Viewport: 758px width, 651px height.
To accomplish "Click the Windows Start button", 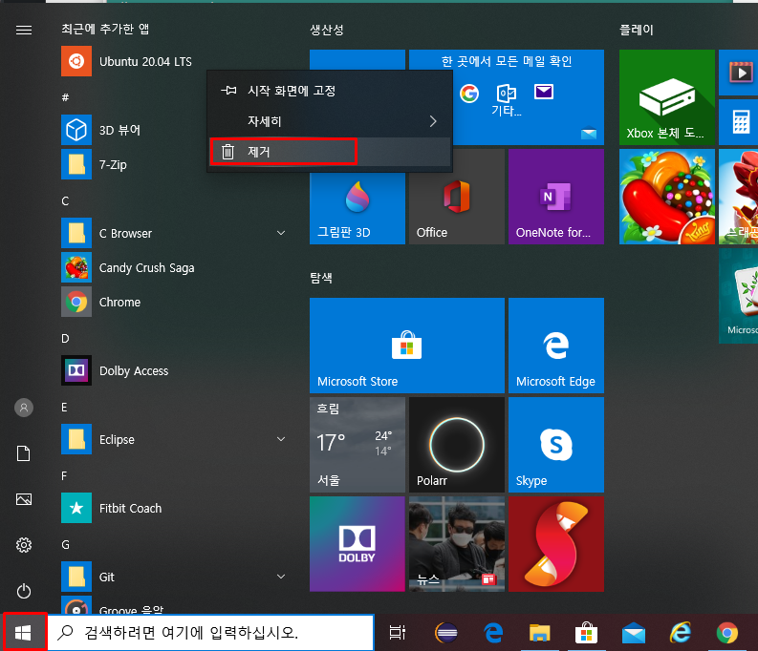I will click(24, 632).
